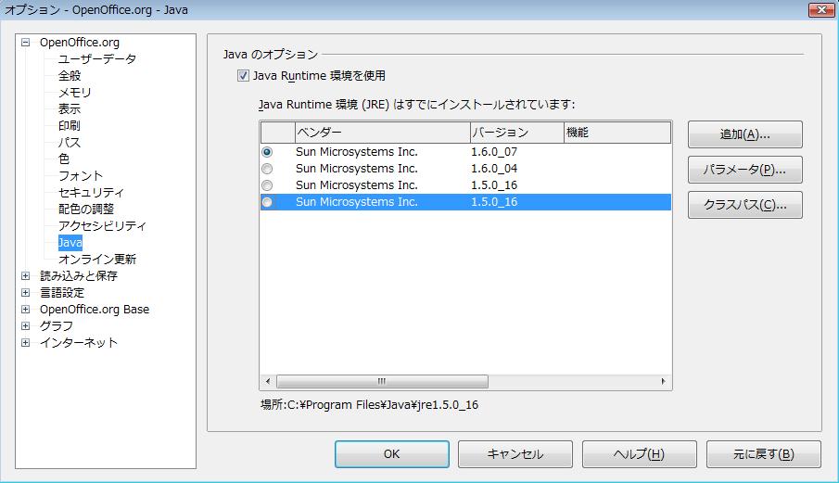Select radio button of highlighted 1.5.0_16 row
The height and width of the screenshot is (483, 839).
[268, 202]
